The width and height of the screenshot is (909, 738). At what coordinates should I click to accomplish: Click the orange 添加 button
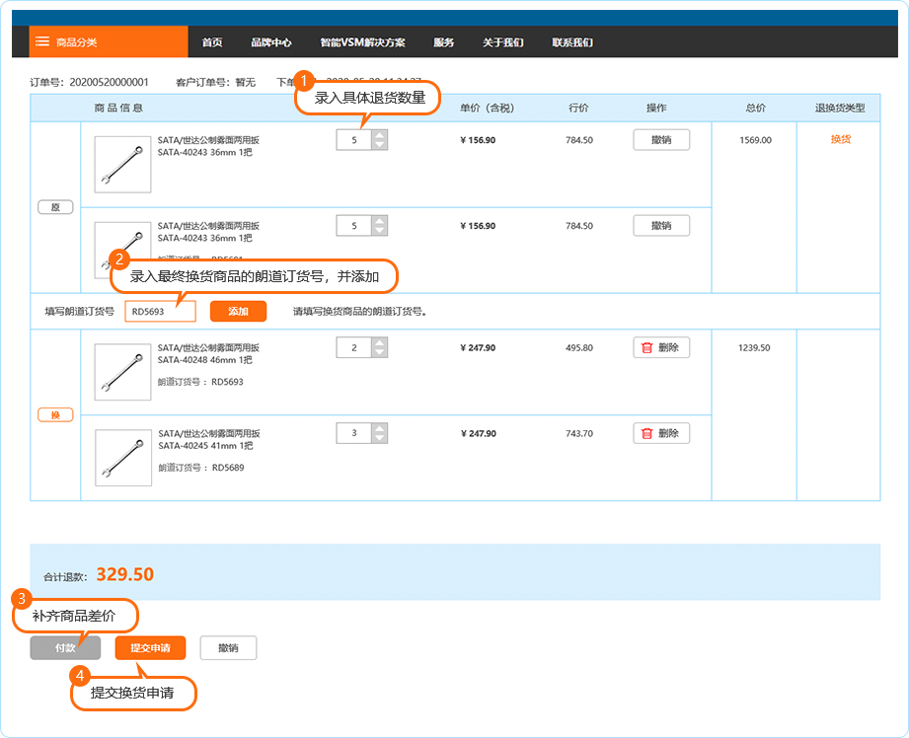(x=238, y=312)
